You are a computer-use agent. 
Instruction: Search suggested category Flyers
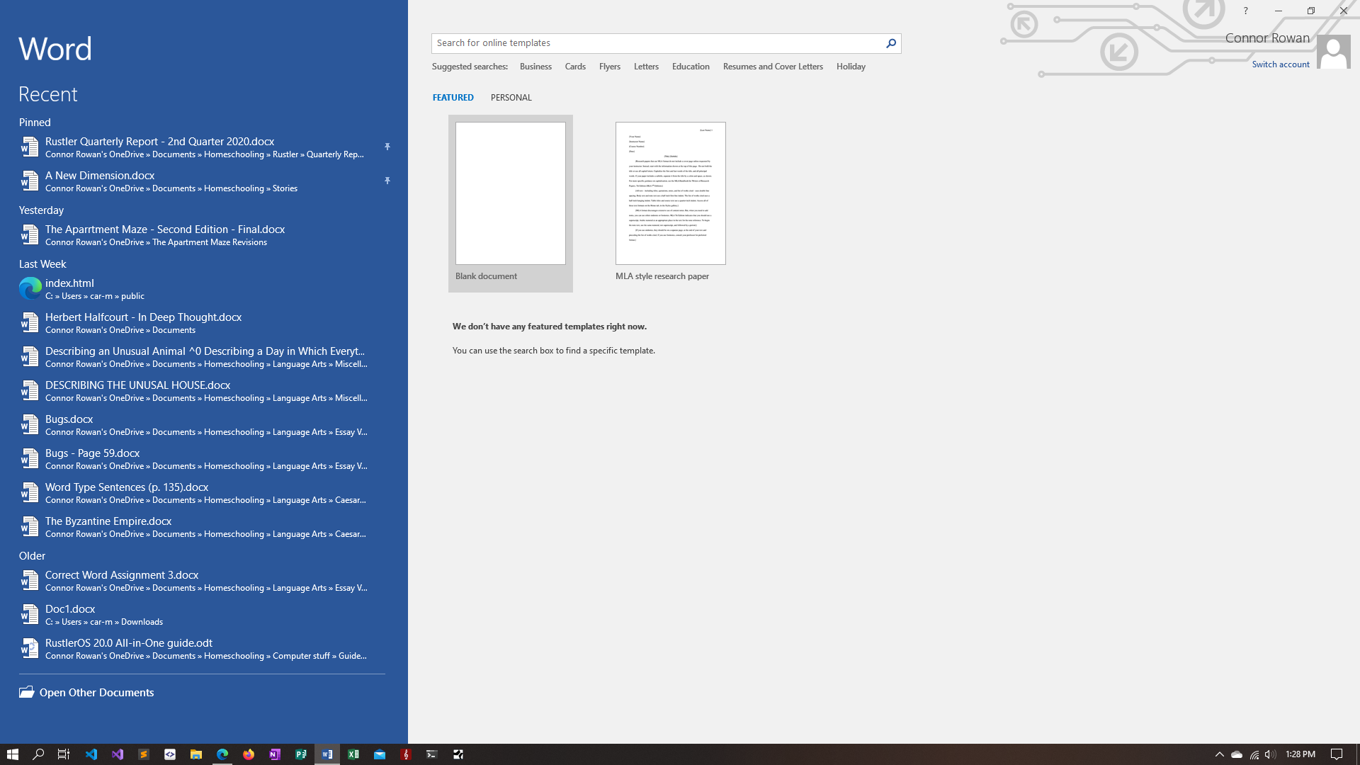coord(610,67)
